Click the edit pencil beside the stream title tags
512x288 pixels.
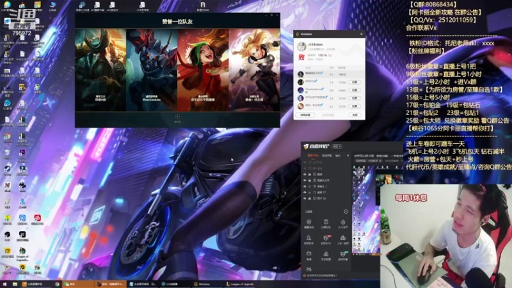click(x=380, y=161)
